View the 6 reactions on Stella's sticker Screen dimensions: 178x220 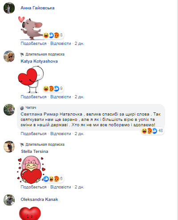tap(53, 179)
